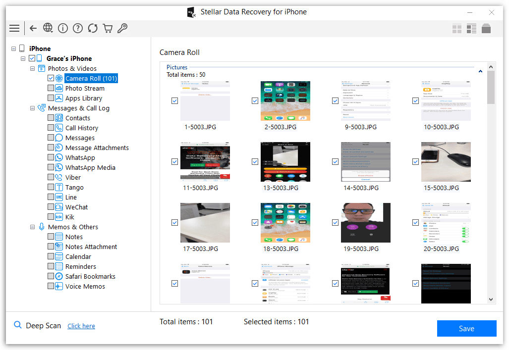Click the Pictures panel scrollbar thumb
The image size is (509, 350).
(491, 88)
